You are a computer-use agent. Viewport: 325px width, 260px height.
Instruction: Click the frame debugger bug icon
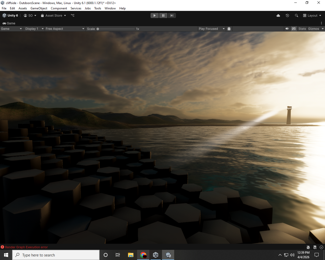(229, 29)
